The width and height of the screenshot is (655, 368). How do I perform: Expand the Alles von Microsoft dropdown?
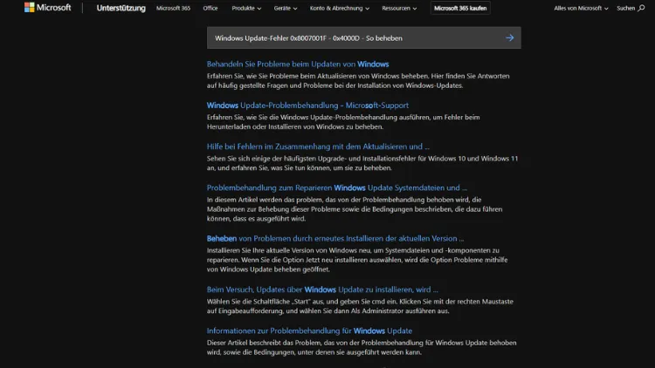click(x=581, y=8)
